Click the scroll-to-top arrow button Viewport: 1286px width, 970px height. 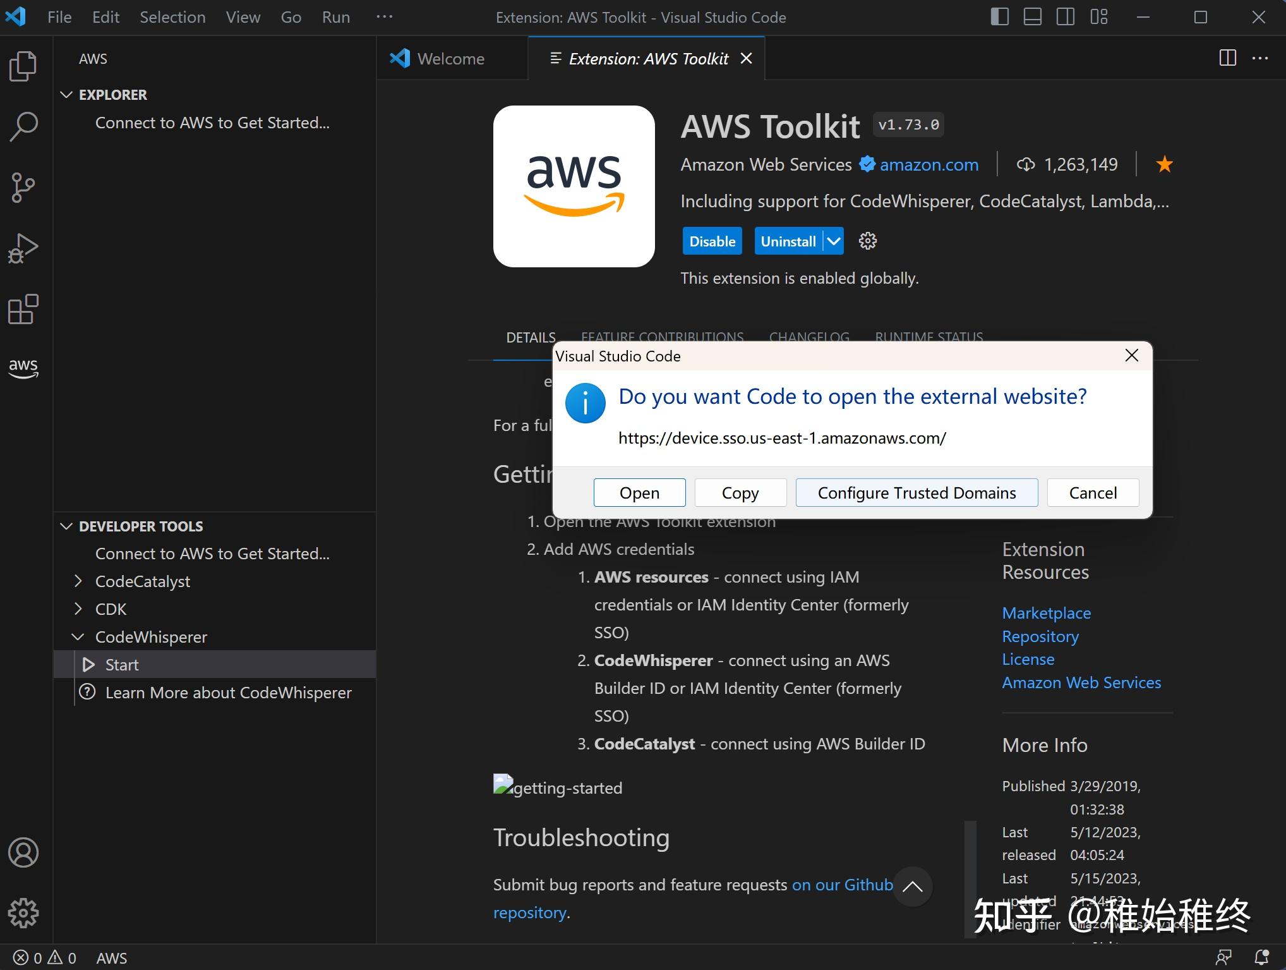912,887
